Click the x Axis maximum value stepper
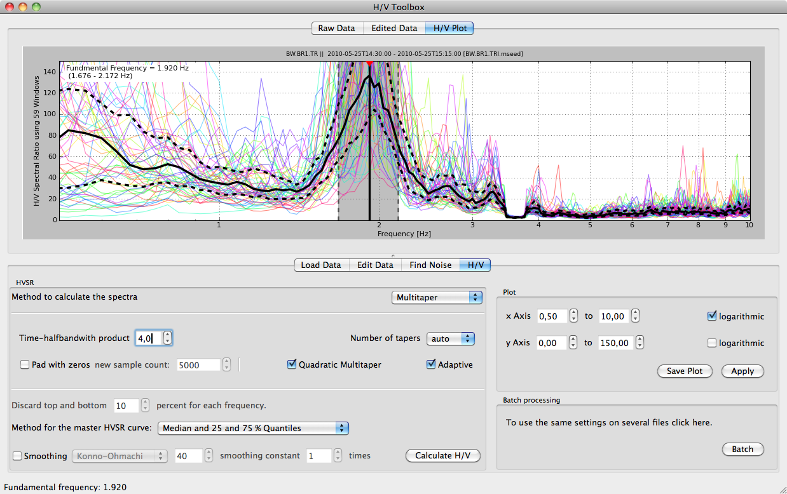Screen dimensions: 787x494 tap(635, 316)
